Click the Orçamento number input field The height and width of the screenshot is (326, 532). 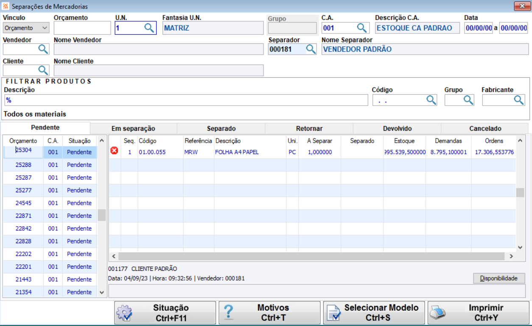click(82, 28)
